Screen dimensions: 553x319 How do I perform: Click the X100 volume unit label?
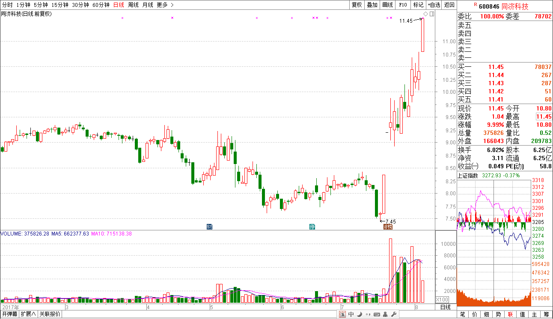pyautogui.click(x=442, y=299)
